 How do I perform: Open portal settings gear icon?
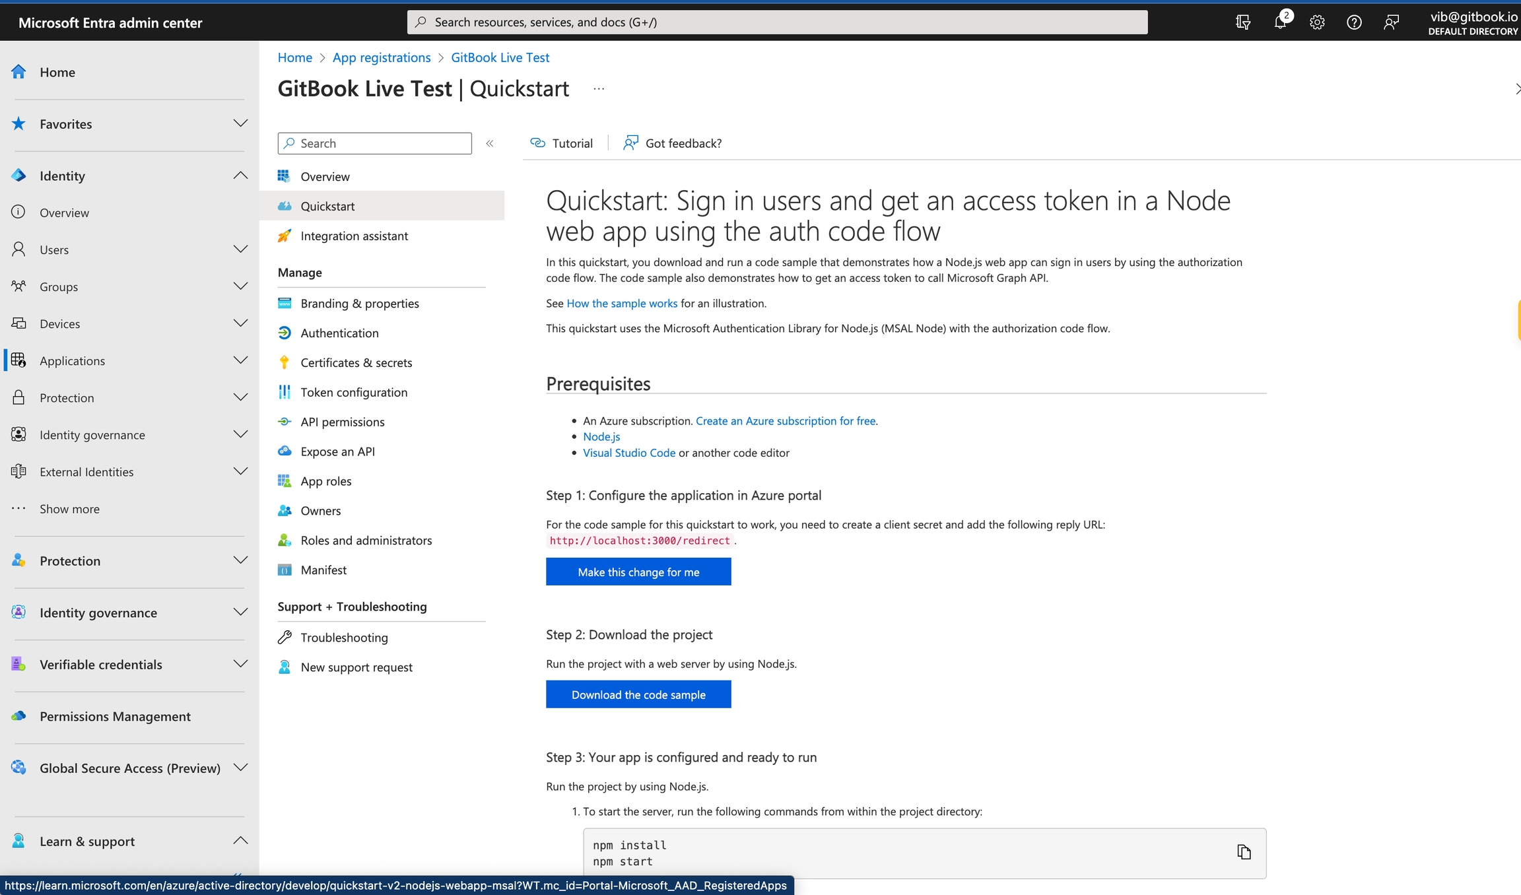tap(1317, 22)
